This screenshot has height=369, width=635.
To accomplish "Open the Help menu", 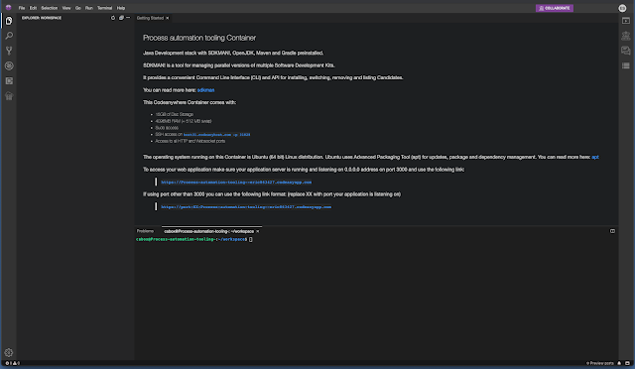I will pos(121,8).
